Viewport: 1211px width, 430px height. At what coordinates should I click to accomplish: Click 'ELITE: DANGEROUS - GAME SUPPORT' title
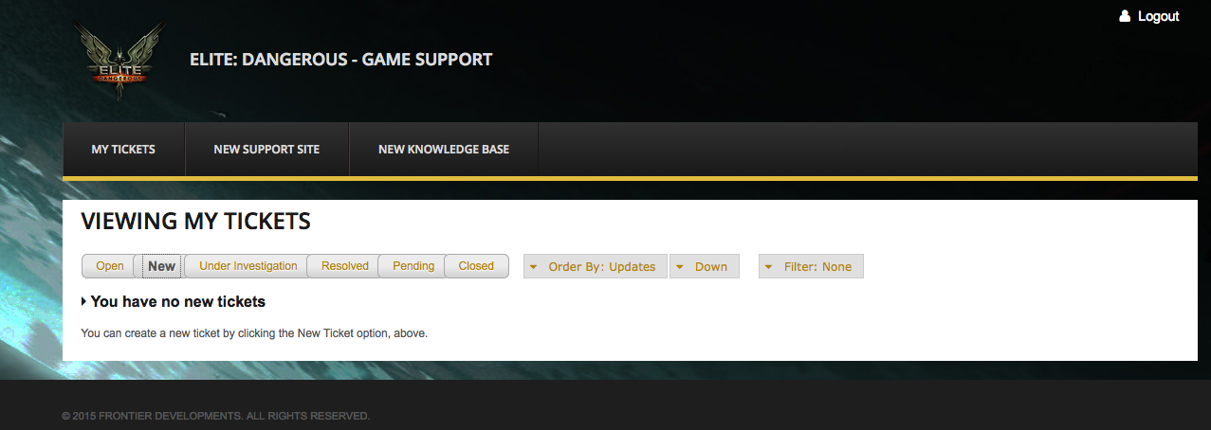pos(341,60)
